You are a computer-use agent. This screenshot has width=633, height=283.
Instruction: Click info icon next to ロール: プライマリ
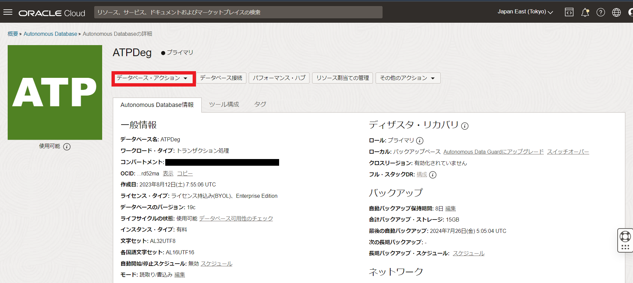click(x=420, y=141)
